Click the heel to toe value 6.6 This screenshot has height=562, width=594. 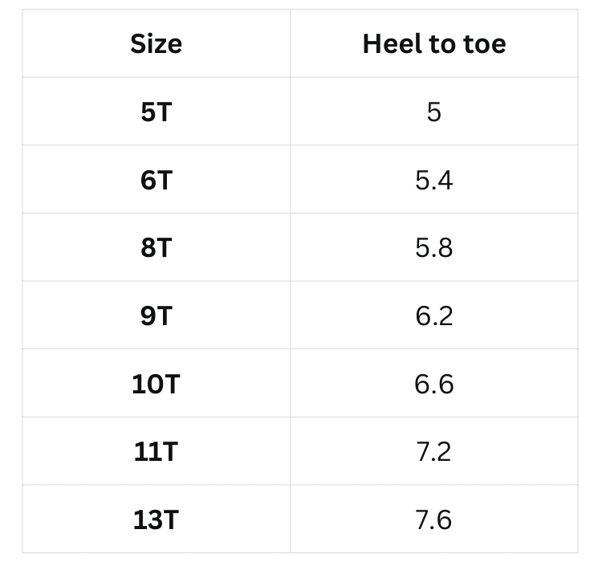pyautogui.click(x=433, y=384)
